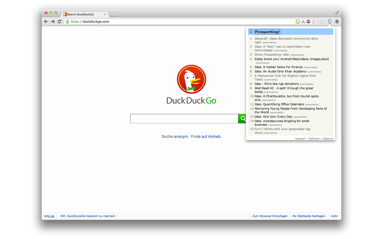The image size is (383, 239).
Task: Click the lightbulb icon beside Firespotting title
Action: click(x=251, y=31)
